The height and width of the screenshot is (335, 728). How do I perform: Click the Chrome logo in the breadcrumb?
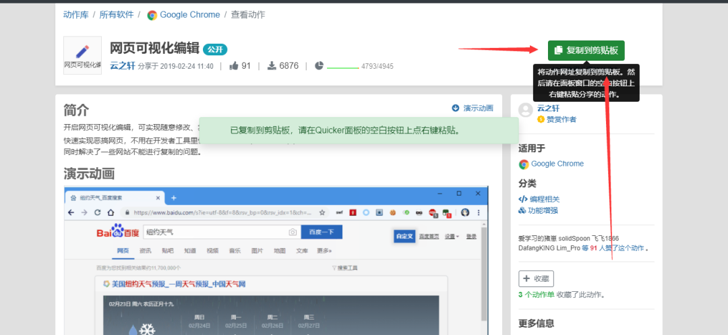pyautogui.click(x=152, y=16)
